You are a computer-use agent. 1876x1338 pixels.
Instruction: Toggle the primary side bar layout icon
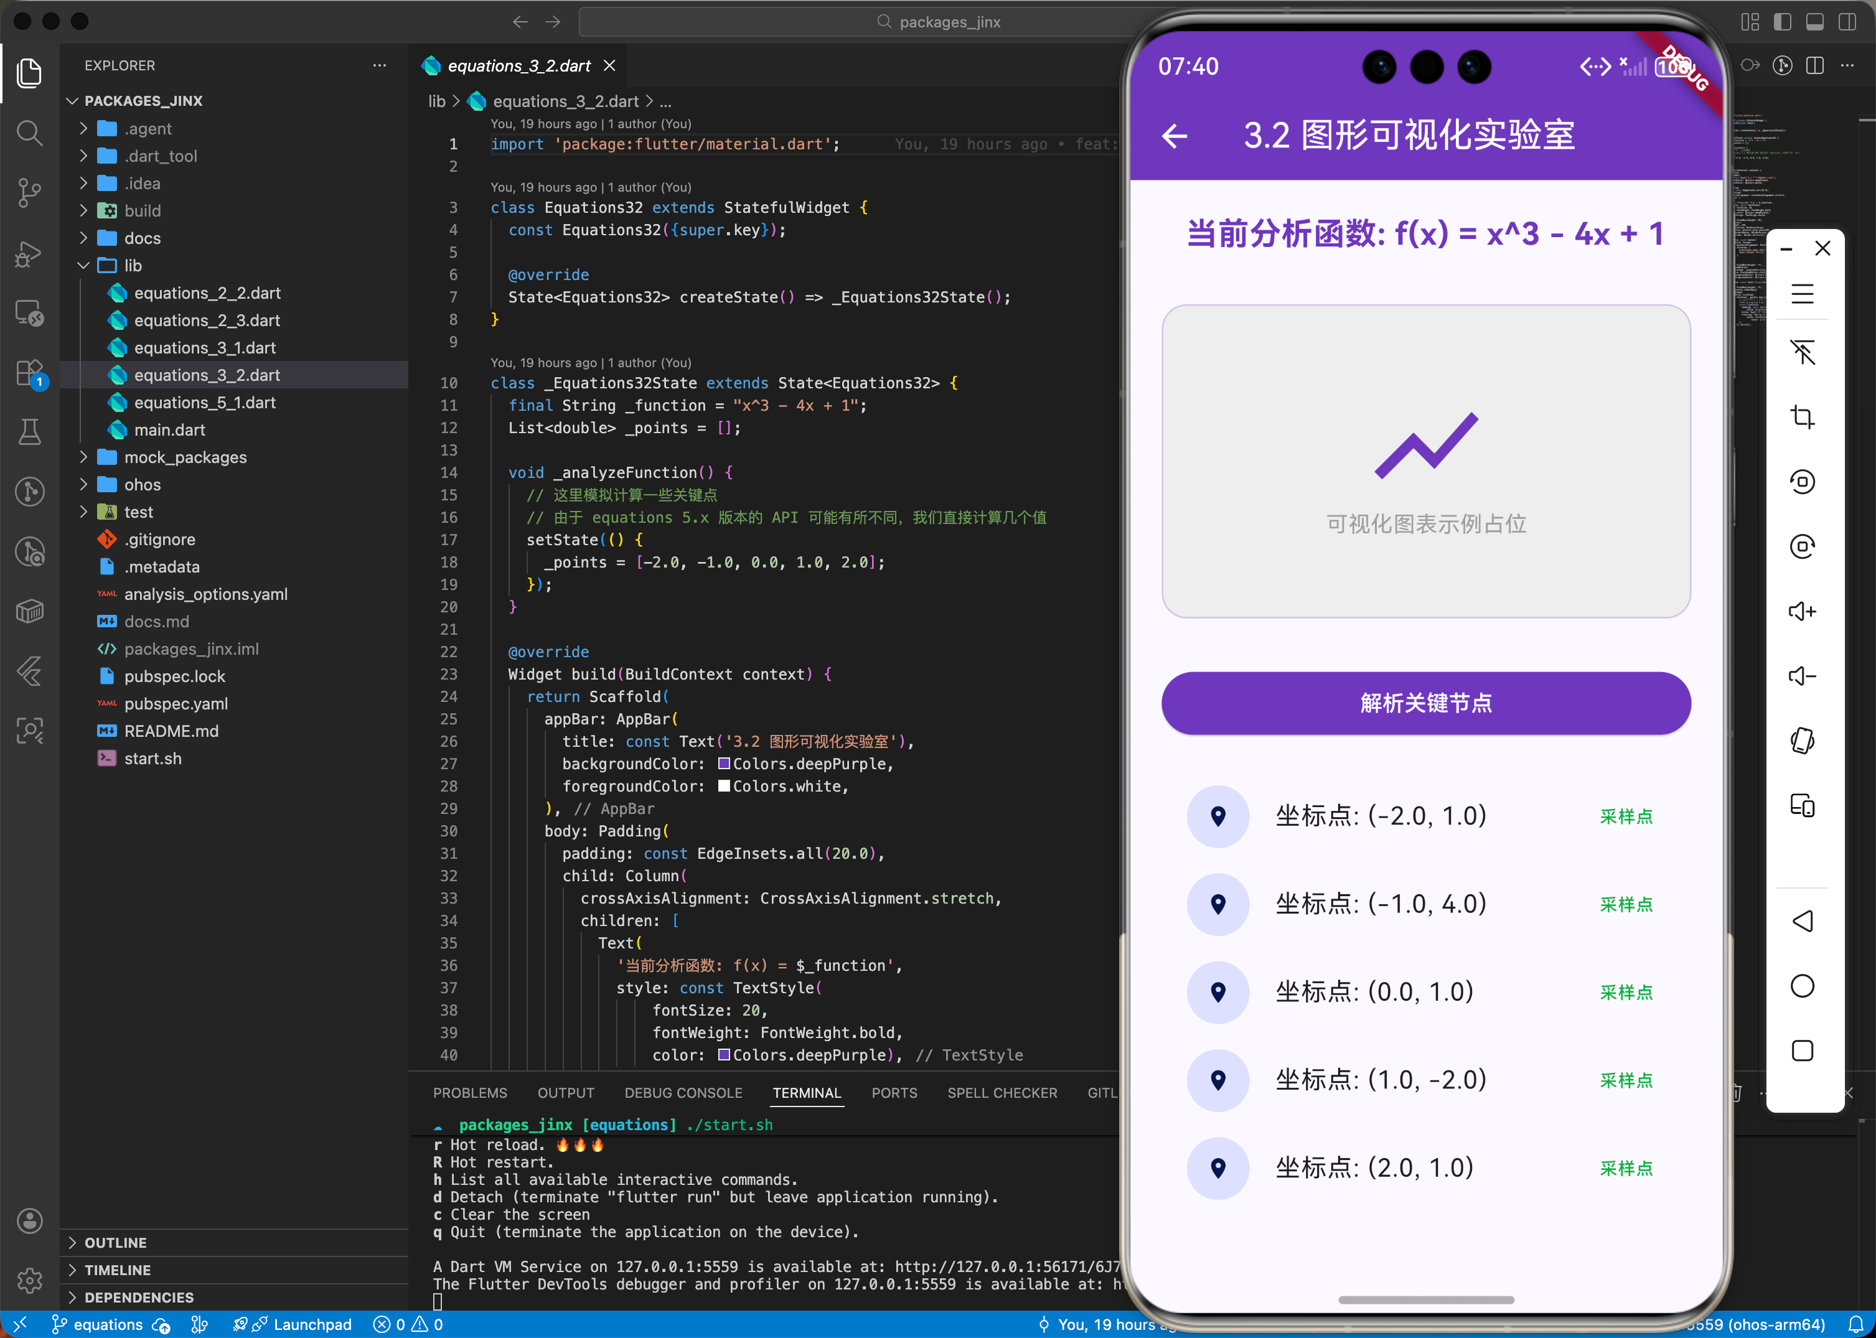[1782, 22]
